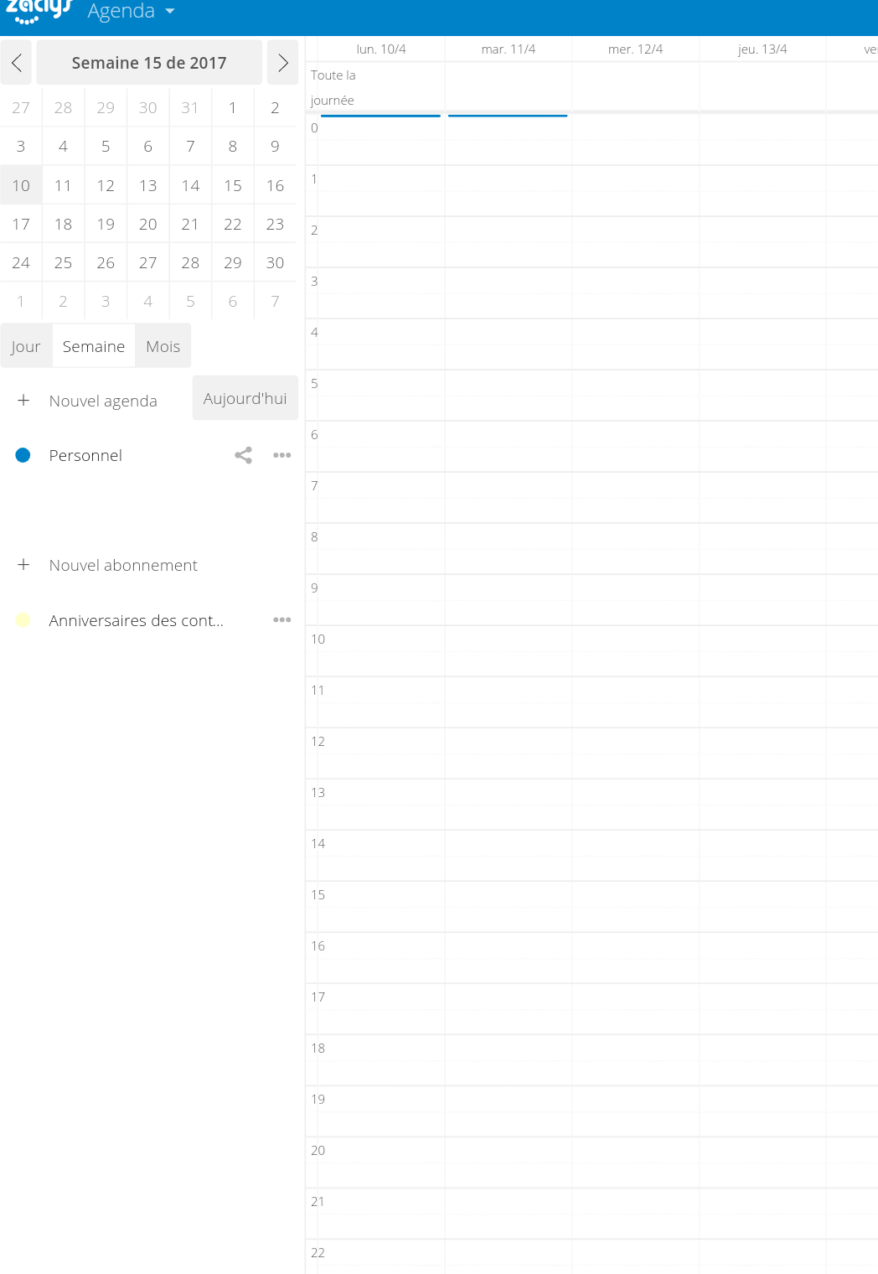Viewport: 878px width, 1274px height.
Task: Click the mar. 11/4 column header
Action: pos(508,49)
